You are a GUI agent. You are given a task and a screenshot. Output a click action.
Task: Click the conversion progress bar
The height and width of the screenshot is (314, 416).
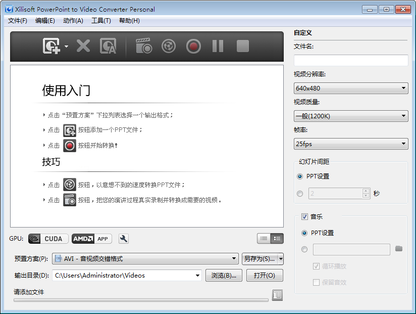pyautogui.click(x=141, y=300)
